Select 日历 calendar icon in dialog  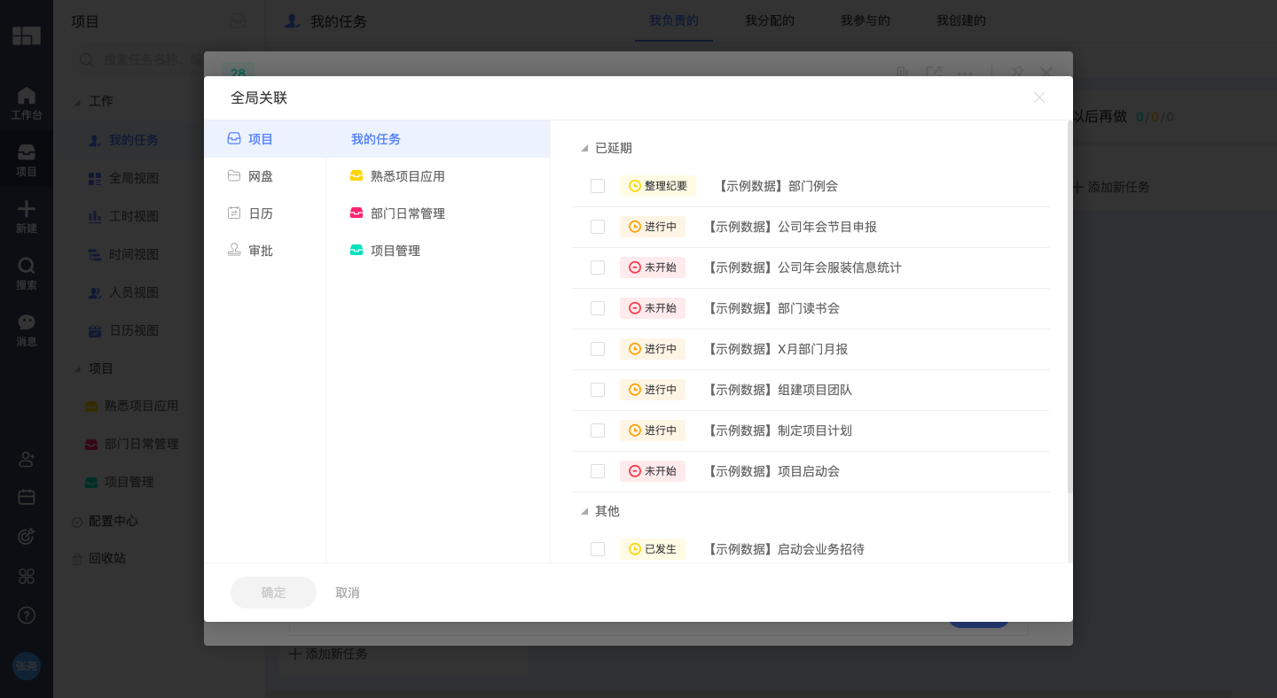234,213
